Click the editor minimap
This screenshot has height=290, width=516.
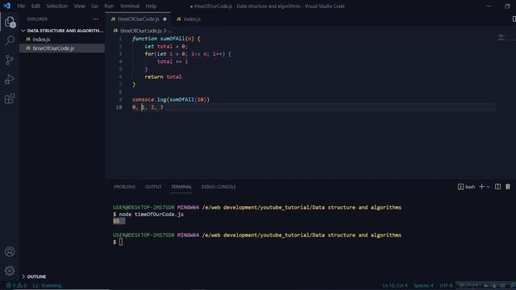pos(501,38)
